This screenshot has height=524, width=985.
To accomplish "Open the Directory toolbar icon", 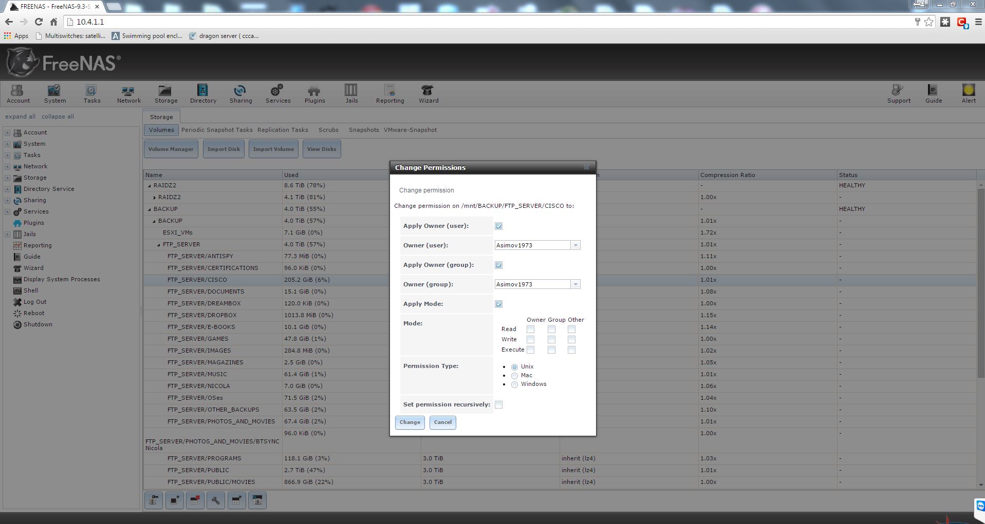I will click(x=203, y=94).
